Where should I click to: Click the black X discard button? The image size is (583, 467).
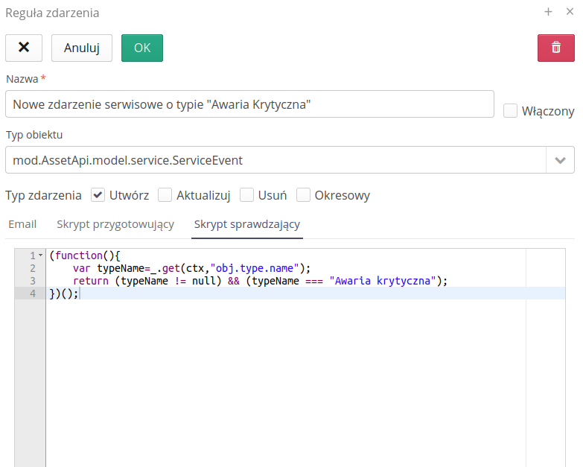24,48
